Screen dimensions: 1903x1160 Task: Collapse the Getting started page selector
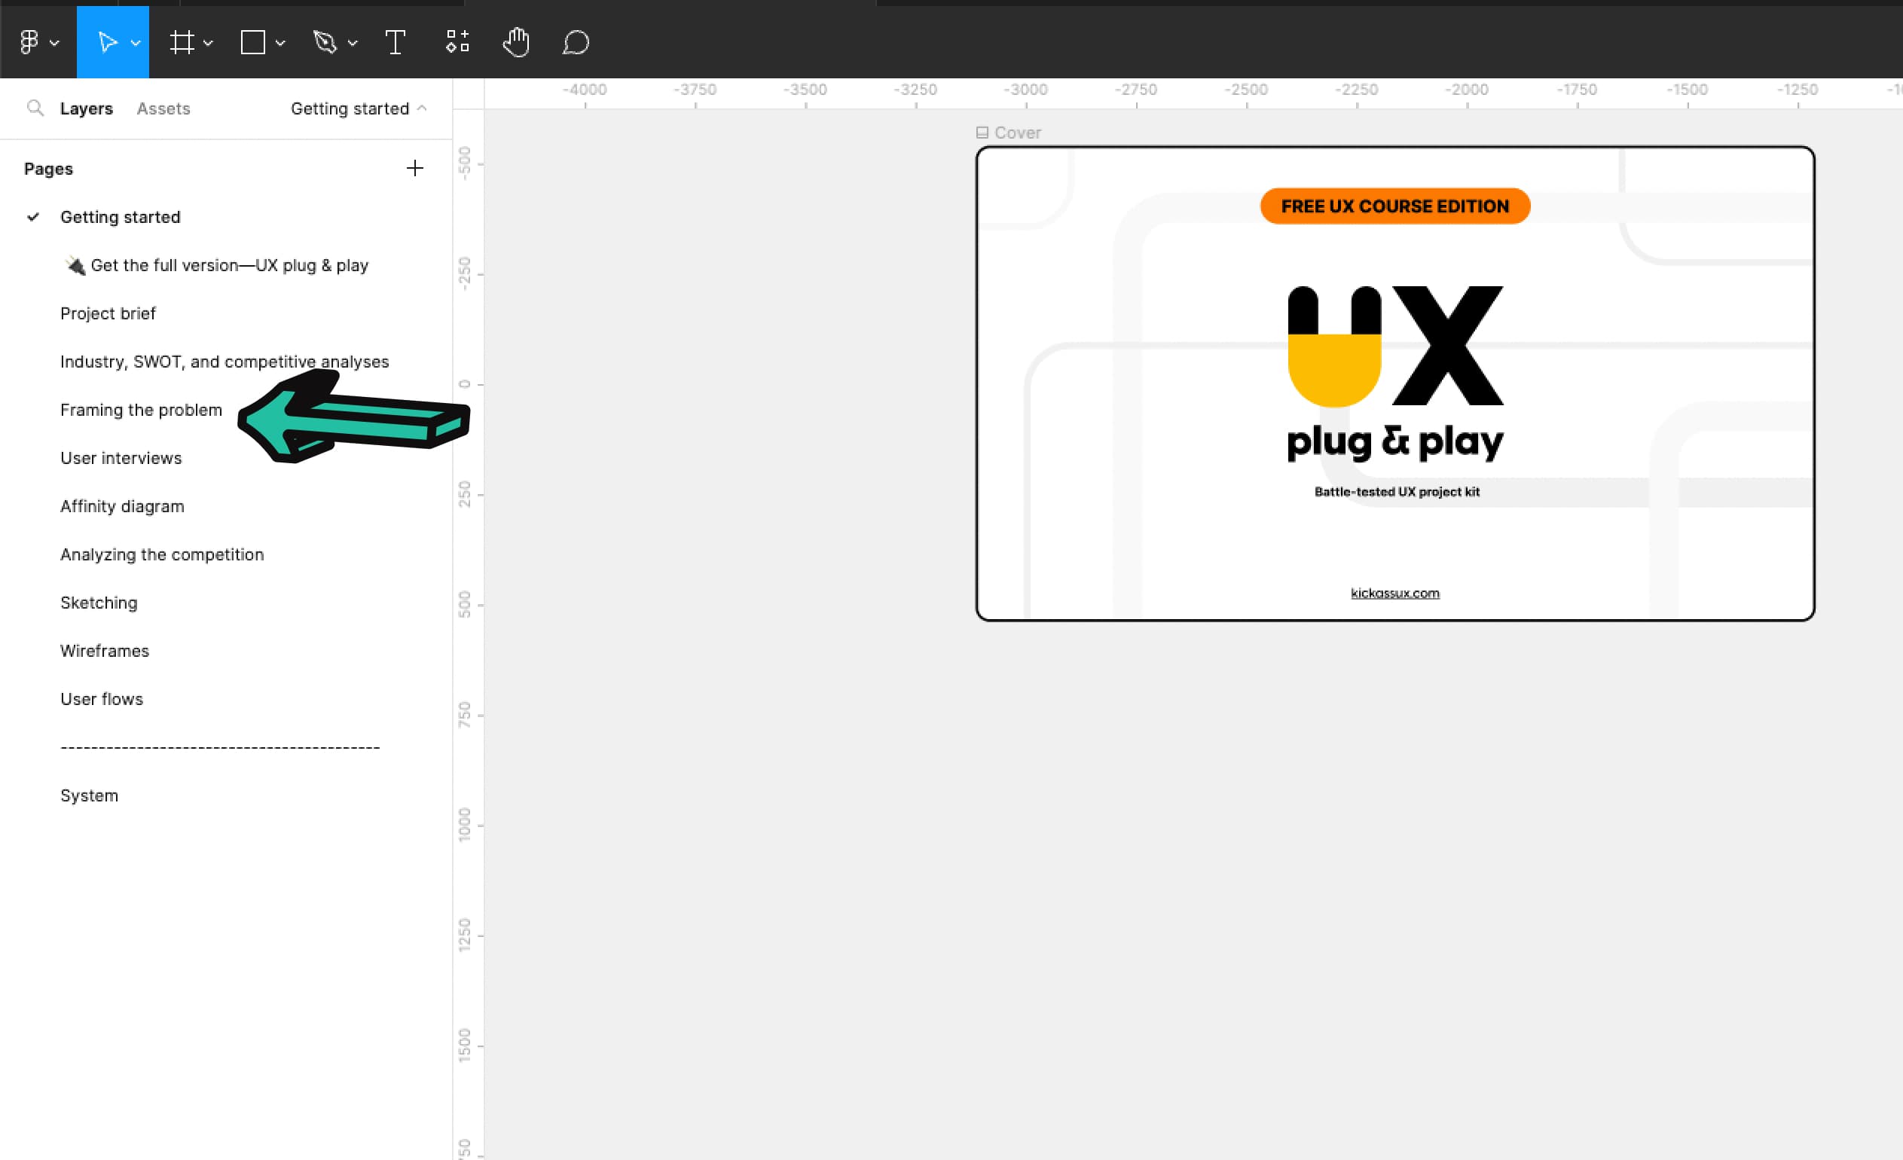[x=422, y=108]
